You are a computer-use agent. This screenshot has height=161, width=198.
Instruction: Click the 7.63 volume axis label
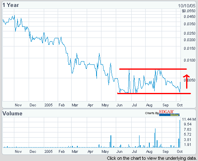(188, 130)
